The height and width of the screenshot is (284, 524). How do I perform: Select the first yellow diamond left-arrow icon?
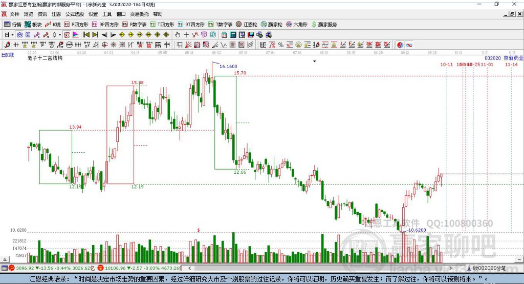point(122,35)
